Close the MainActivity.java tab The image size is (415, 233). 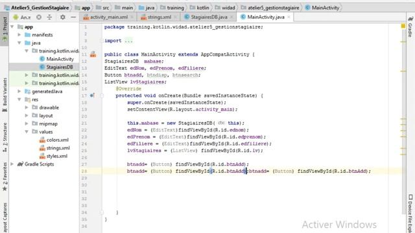pos(289,17)
